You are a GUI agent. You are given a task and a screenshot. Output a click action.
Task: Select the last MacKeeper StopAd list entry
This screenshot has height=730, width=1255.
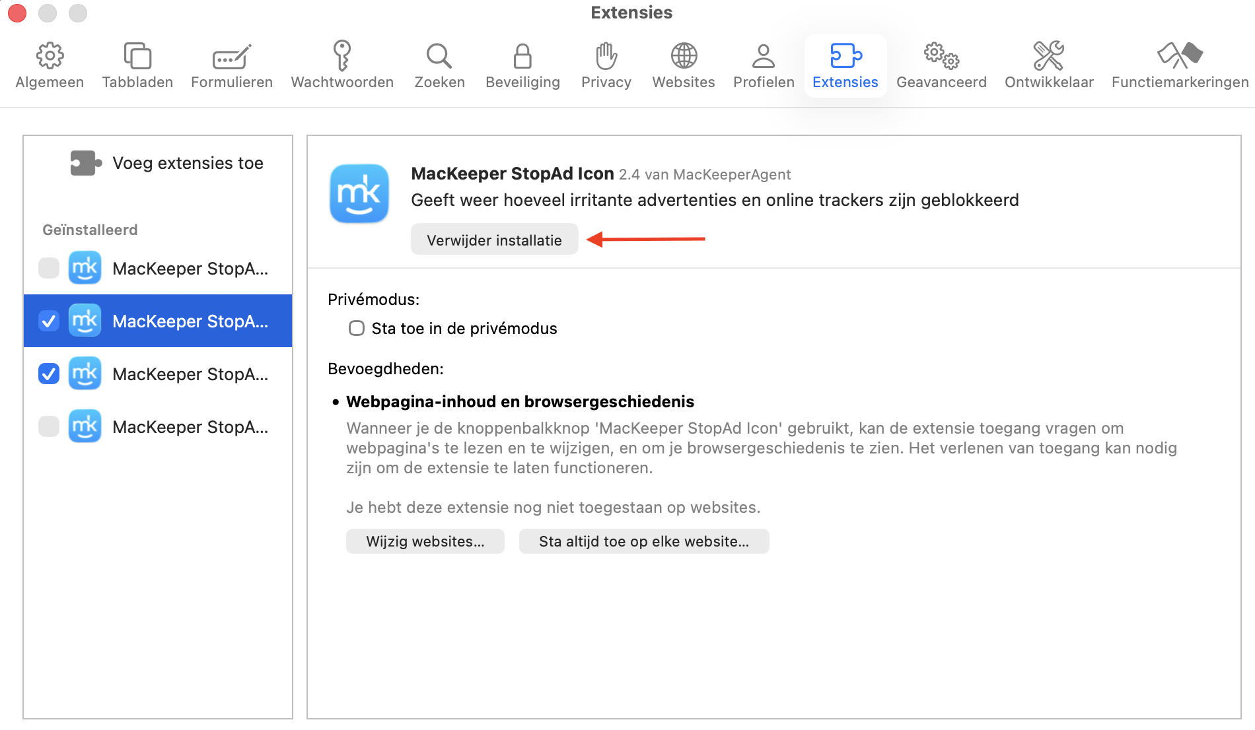(x=190, y=426)
